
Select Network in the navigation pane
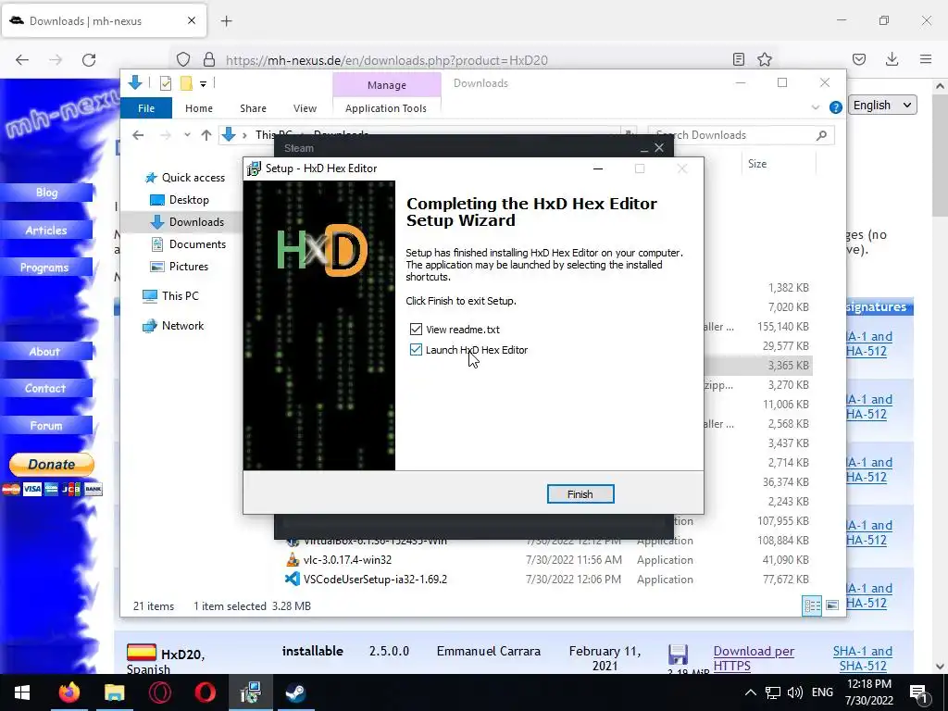(174, 325)
